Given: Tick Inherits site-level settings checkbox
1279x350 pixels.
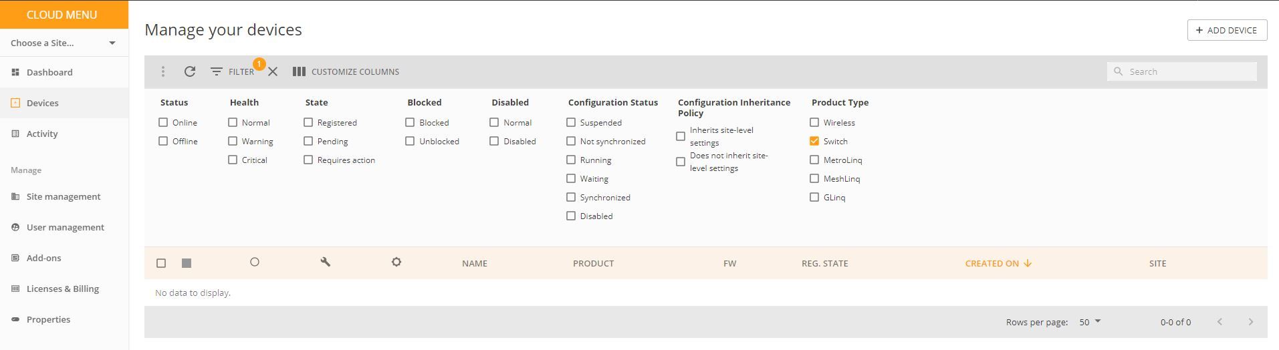Looking at the screenshot, I should click(681, 136).
